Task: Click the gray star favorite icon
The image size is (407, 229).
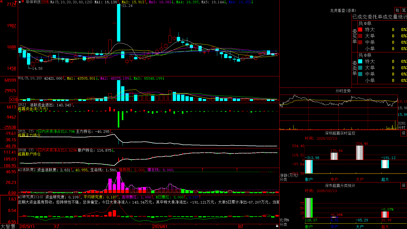Action: click(20, 2)
